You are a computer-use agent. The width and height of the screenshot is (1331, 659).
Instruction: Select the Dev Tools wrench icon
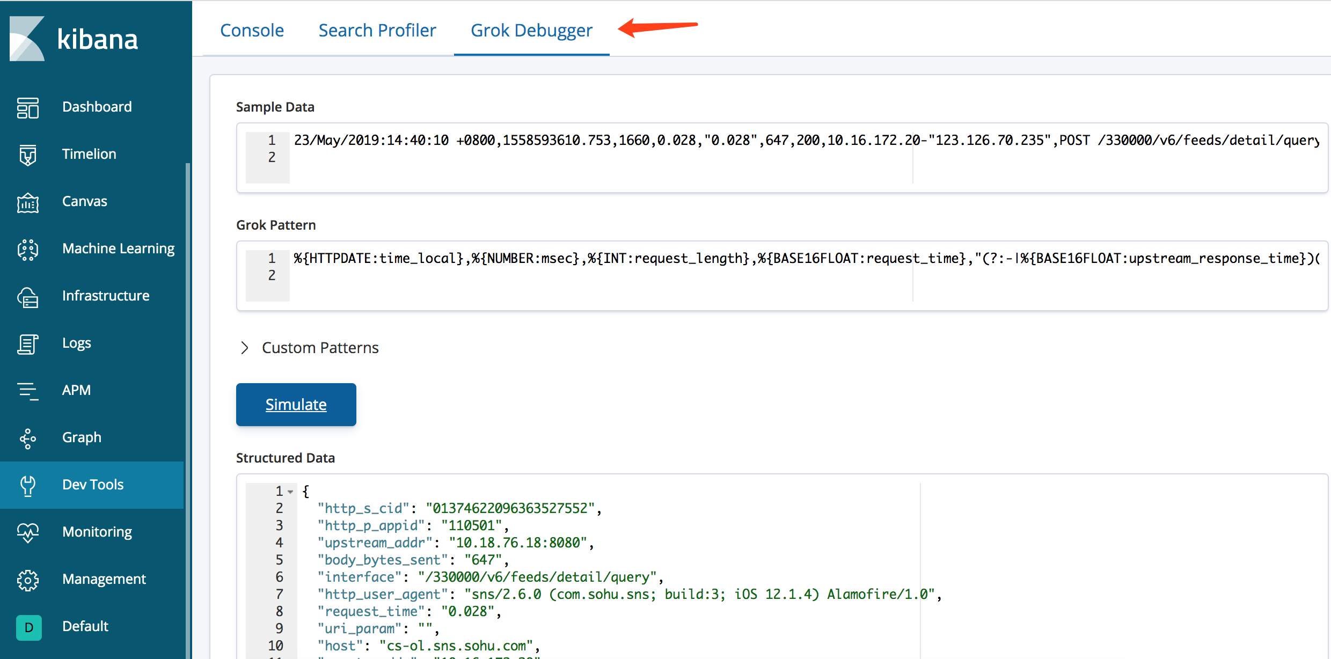[28, 485]
